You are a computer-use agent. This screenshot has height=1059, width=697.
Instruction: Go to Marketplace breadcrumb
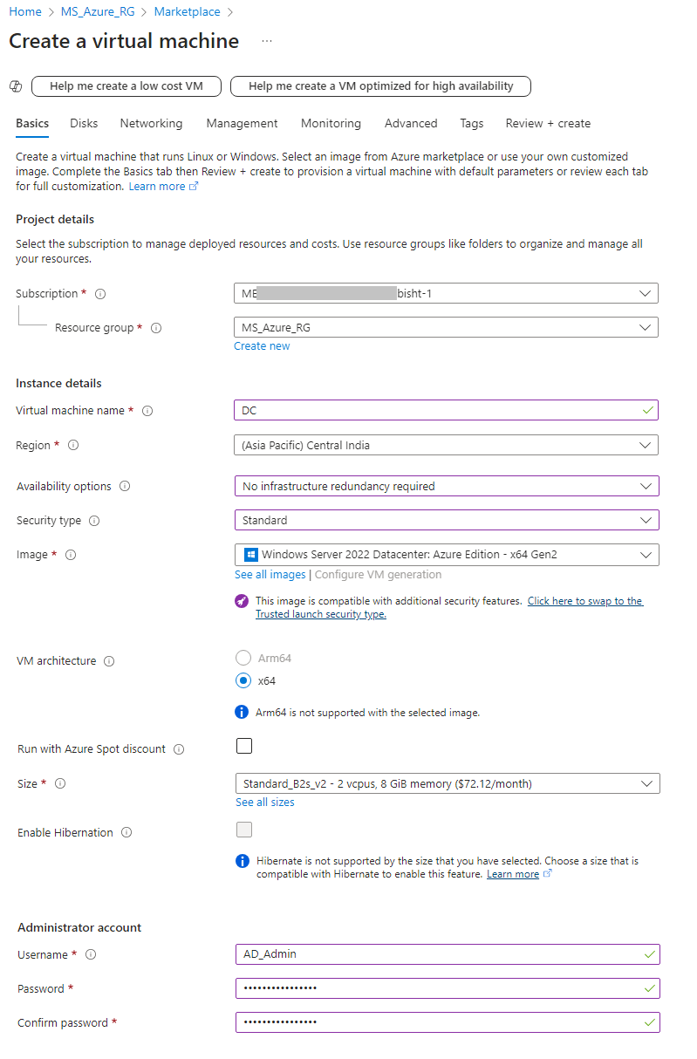point(187,12)
